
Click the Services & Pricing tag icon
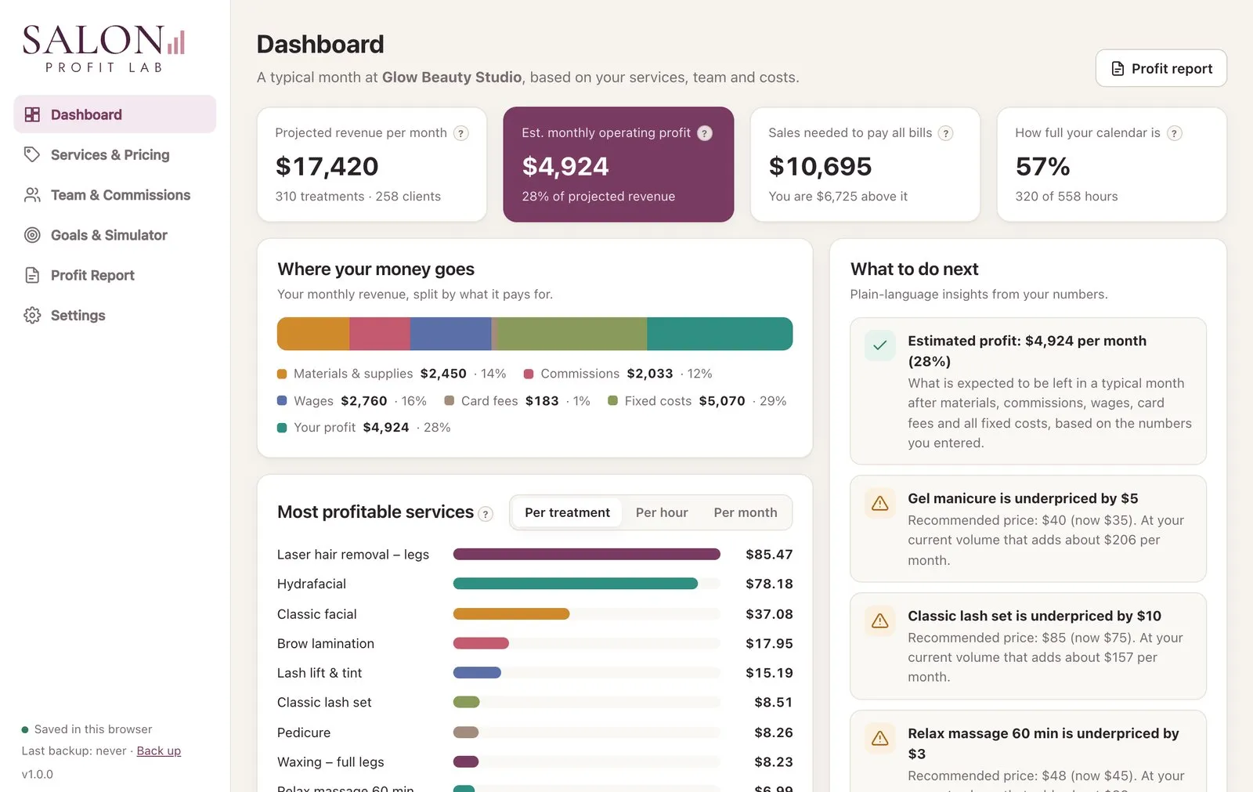click(32, 154)
